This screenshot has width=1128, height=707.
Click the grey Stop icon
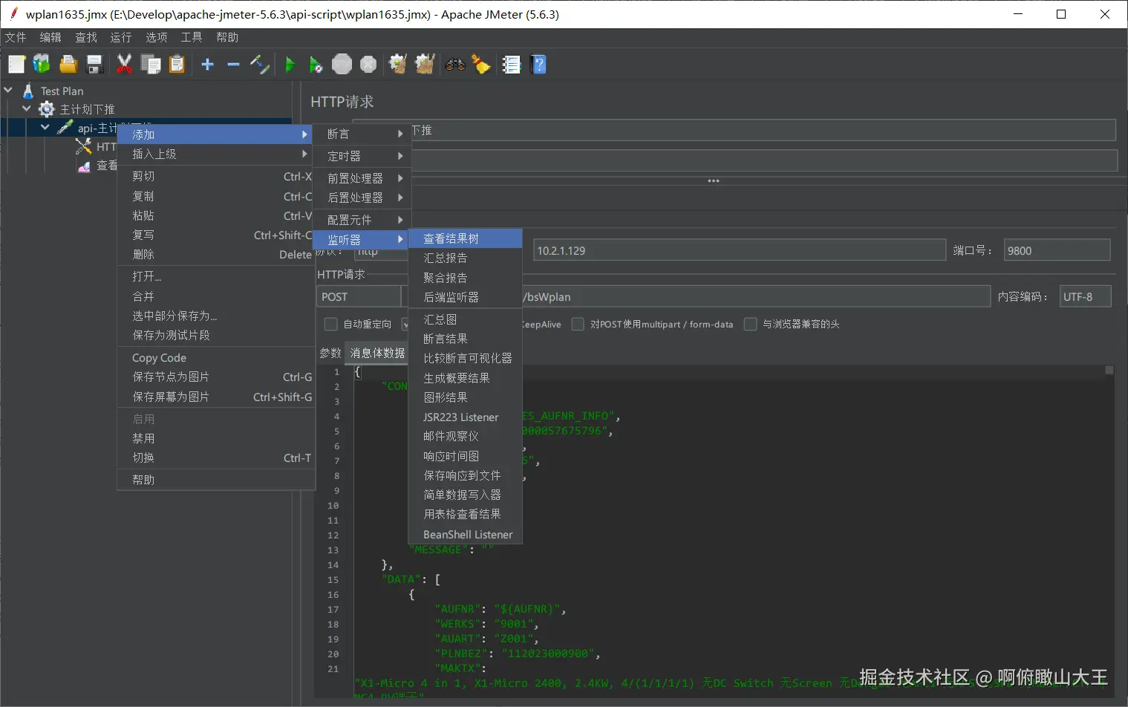342,65
